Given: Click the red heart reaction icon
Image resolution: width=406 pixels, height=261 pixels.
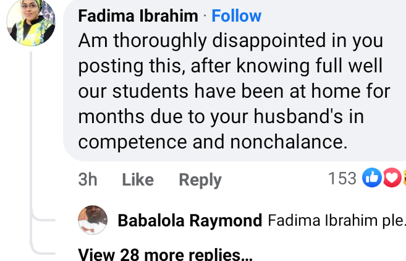Looking at the screenshot, I should 391,179.
